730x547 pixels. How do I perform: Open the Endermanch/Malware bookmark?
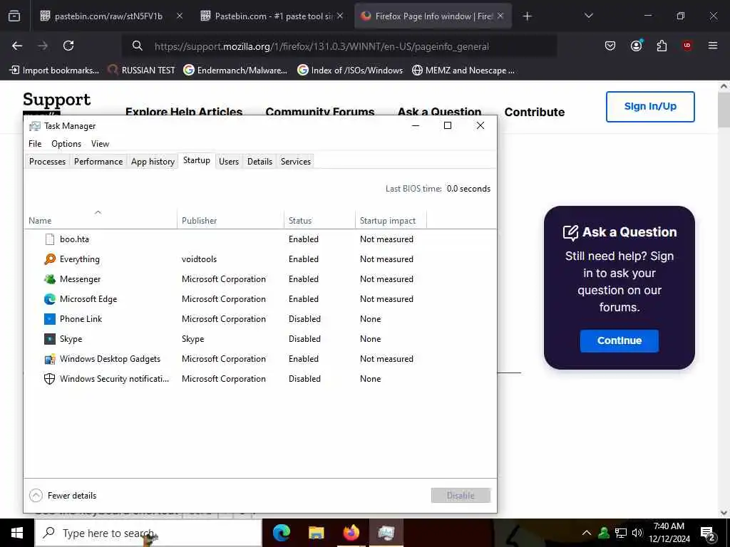coord(235,71)
